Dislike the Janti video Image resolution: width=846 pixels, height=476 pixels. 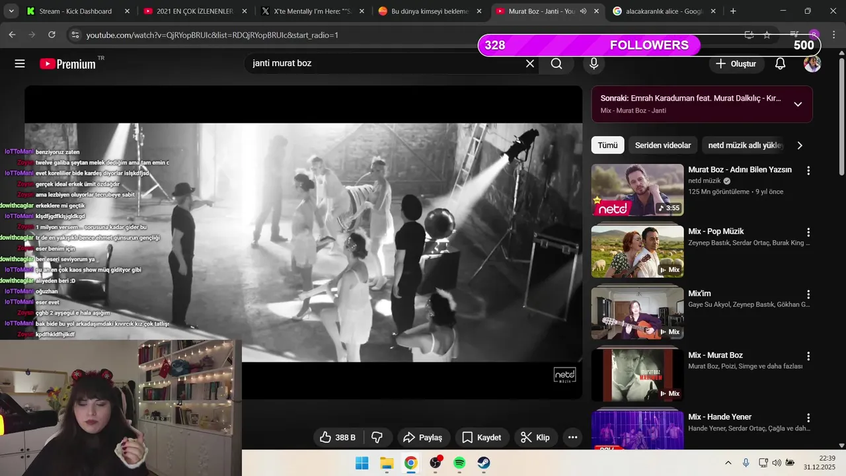tap(377, 437)
